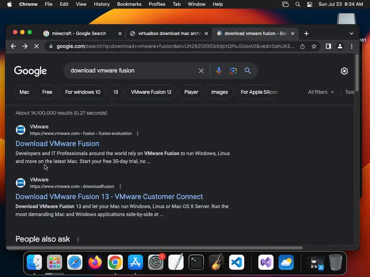Click the address bar URL

pyautogui.click(x=175, y=46)
